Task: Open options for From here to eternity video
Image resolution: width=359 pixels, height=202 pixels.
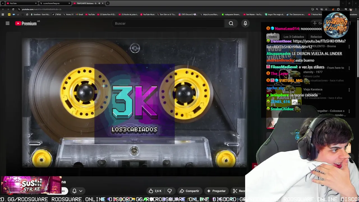Action: point(349,68)
